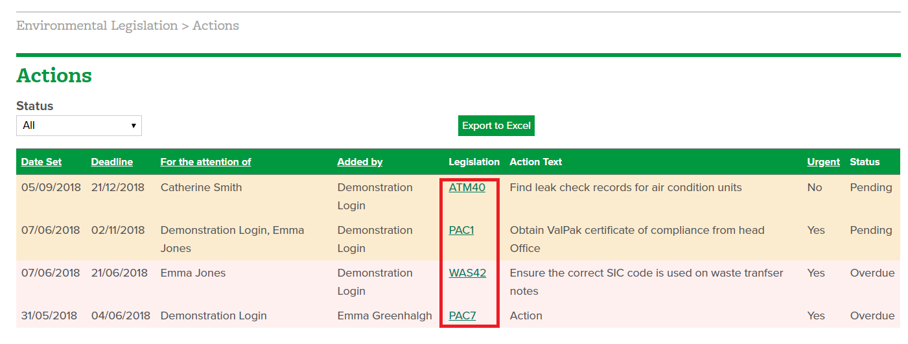Click the Status column header in table
Viewport: 908px width, 344px height.
865,162
